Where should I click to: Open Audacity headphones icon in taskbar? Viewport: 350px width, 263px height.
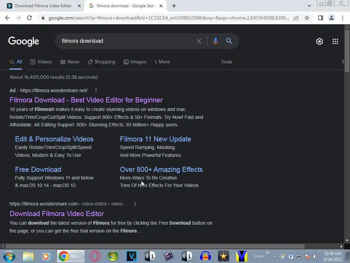click(x=205, y=256)
